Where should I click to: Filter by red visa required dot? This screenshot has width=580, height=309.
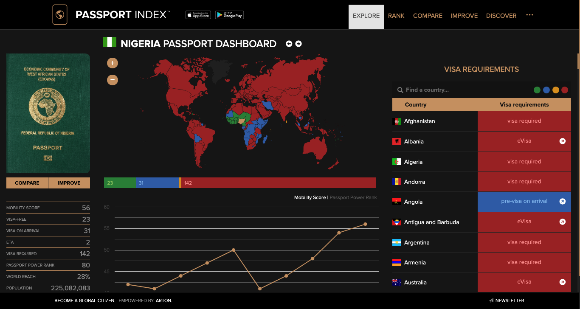(x=565, y=90)
